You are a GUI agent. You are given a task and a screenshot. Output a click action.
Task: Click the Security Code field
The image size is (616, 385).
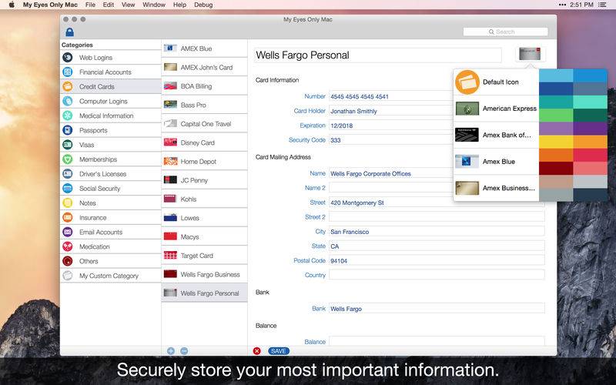click(390, 140)
